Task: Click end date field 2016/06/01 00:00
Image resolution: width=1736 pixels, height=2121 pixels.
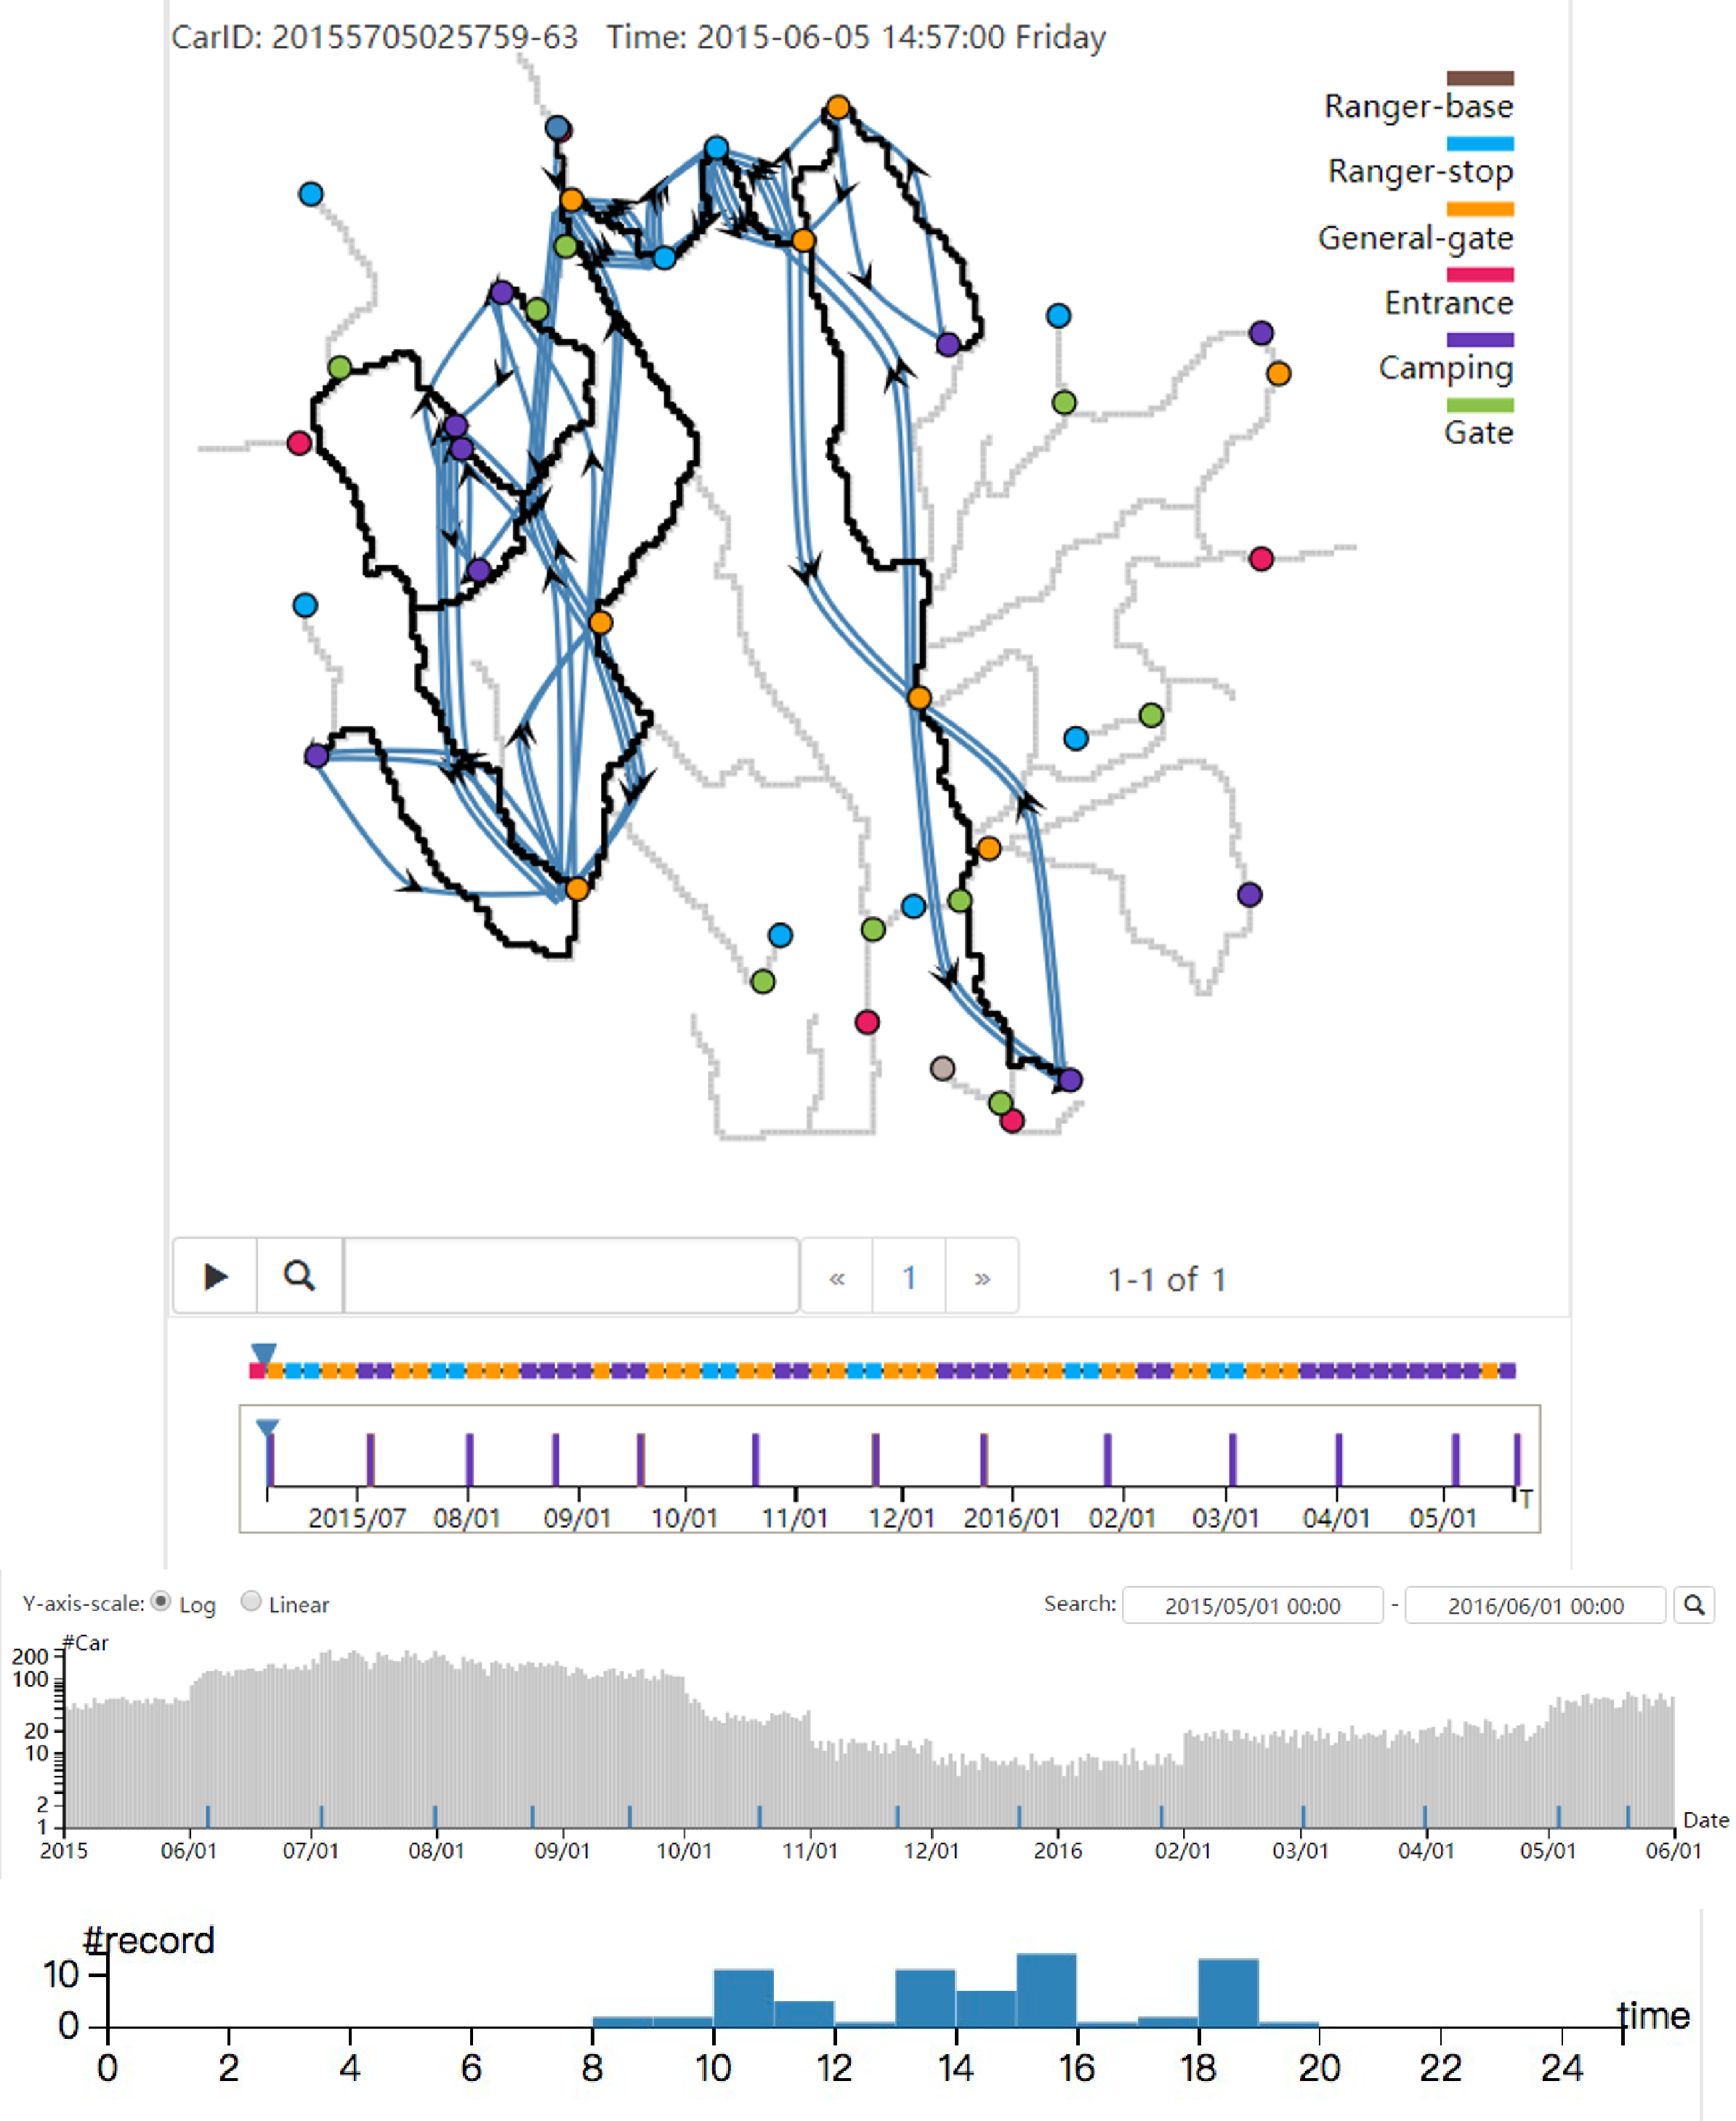Action: (x=1535, y=1605)
